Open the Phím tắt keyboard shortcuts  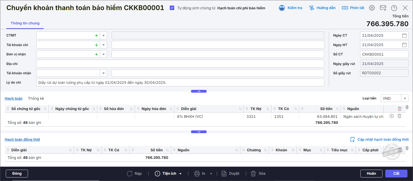click(x=353, y=8)
